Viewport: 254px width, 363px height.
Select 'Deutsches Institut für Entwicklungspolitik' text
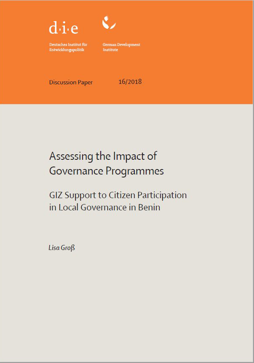68,47
